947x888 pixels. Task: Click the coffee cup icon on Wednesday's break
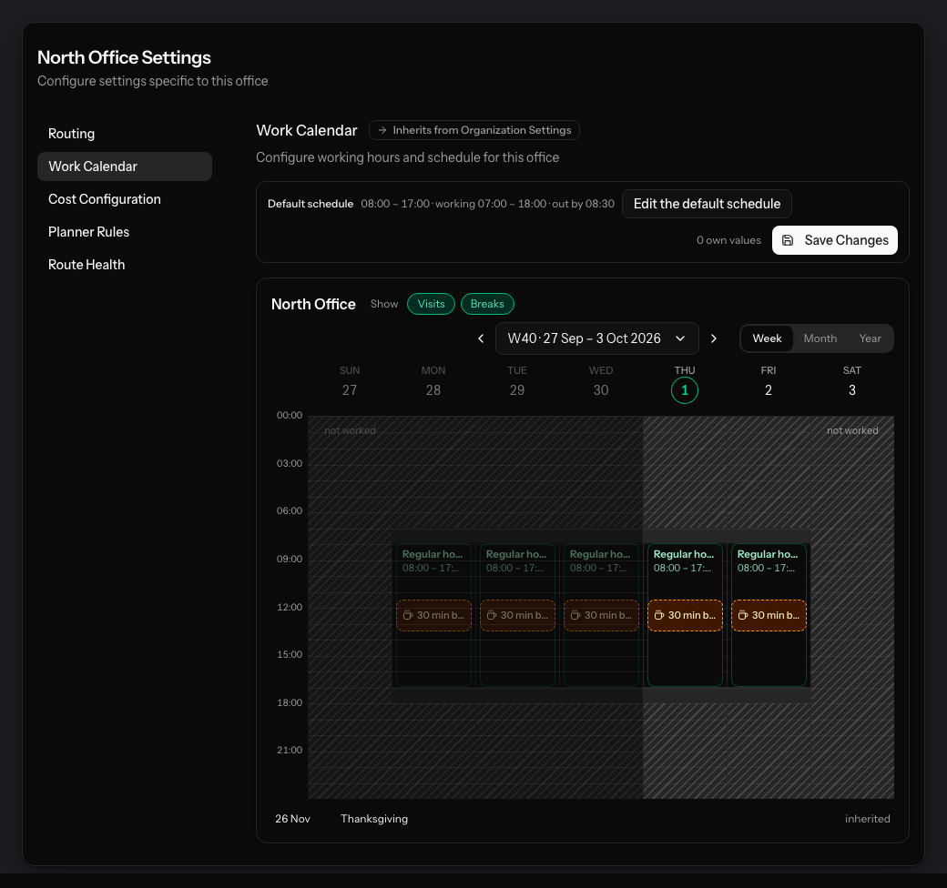point(575,615)
